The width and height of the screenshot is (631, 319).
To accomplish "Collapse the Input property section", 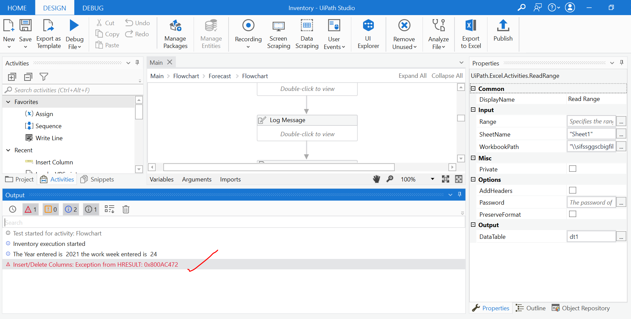I will coord(473,110).
